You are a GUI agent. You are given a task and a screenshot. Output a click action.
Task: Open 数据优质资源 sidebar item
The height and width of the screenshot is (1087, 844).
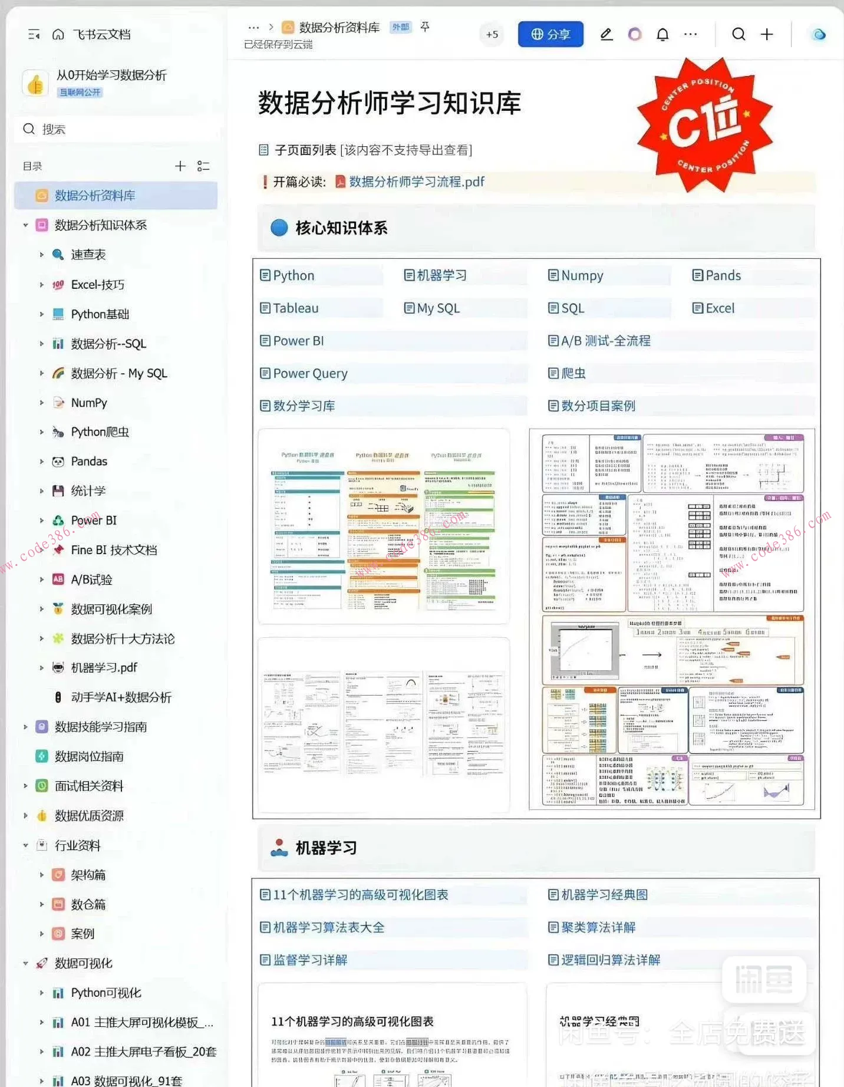pyautogui.click(x=89, y=815)
